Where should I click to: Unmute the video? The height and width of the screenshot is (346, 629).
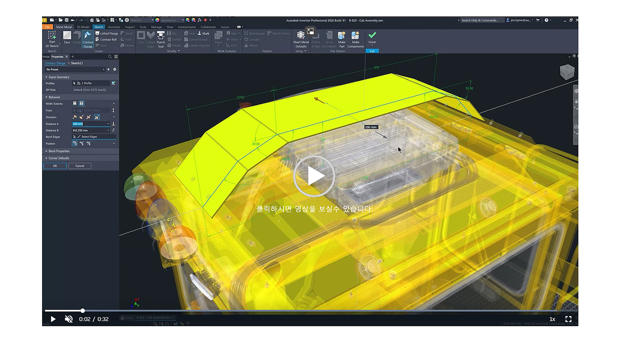click(69, 319)
